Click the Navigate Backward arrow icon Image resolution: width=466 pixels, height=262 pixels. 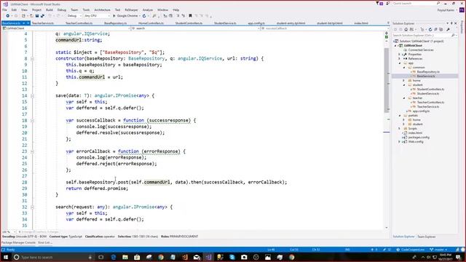click(x=8, y=16)
